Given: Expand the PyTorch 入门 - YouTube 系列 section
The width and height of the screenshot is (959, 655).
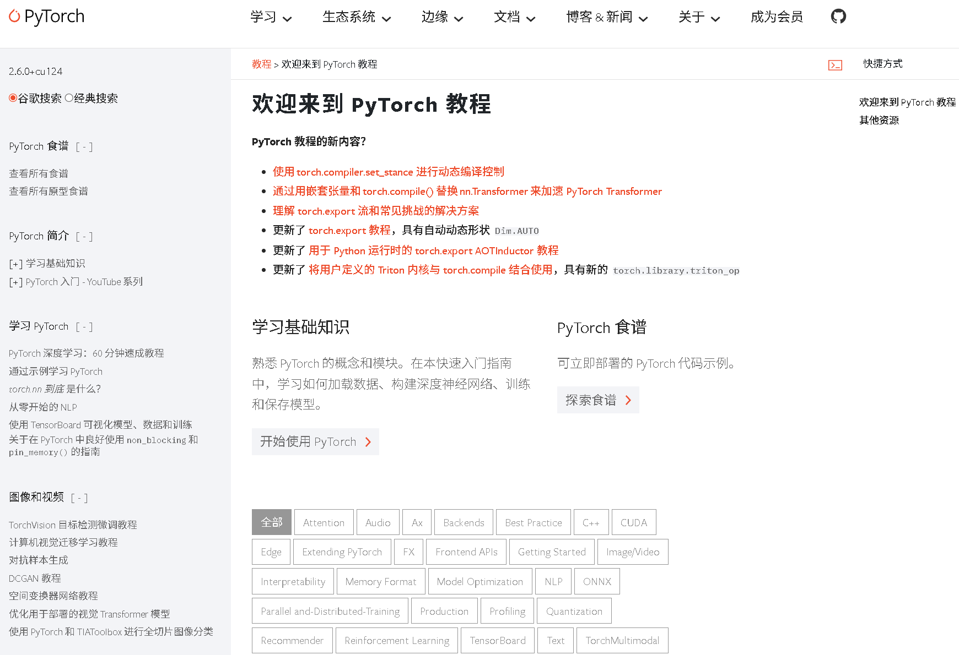Looking at the screenshot, I should (15, 281).
